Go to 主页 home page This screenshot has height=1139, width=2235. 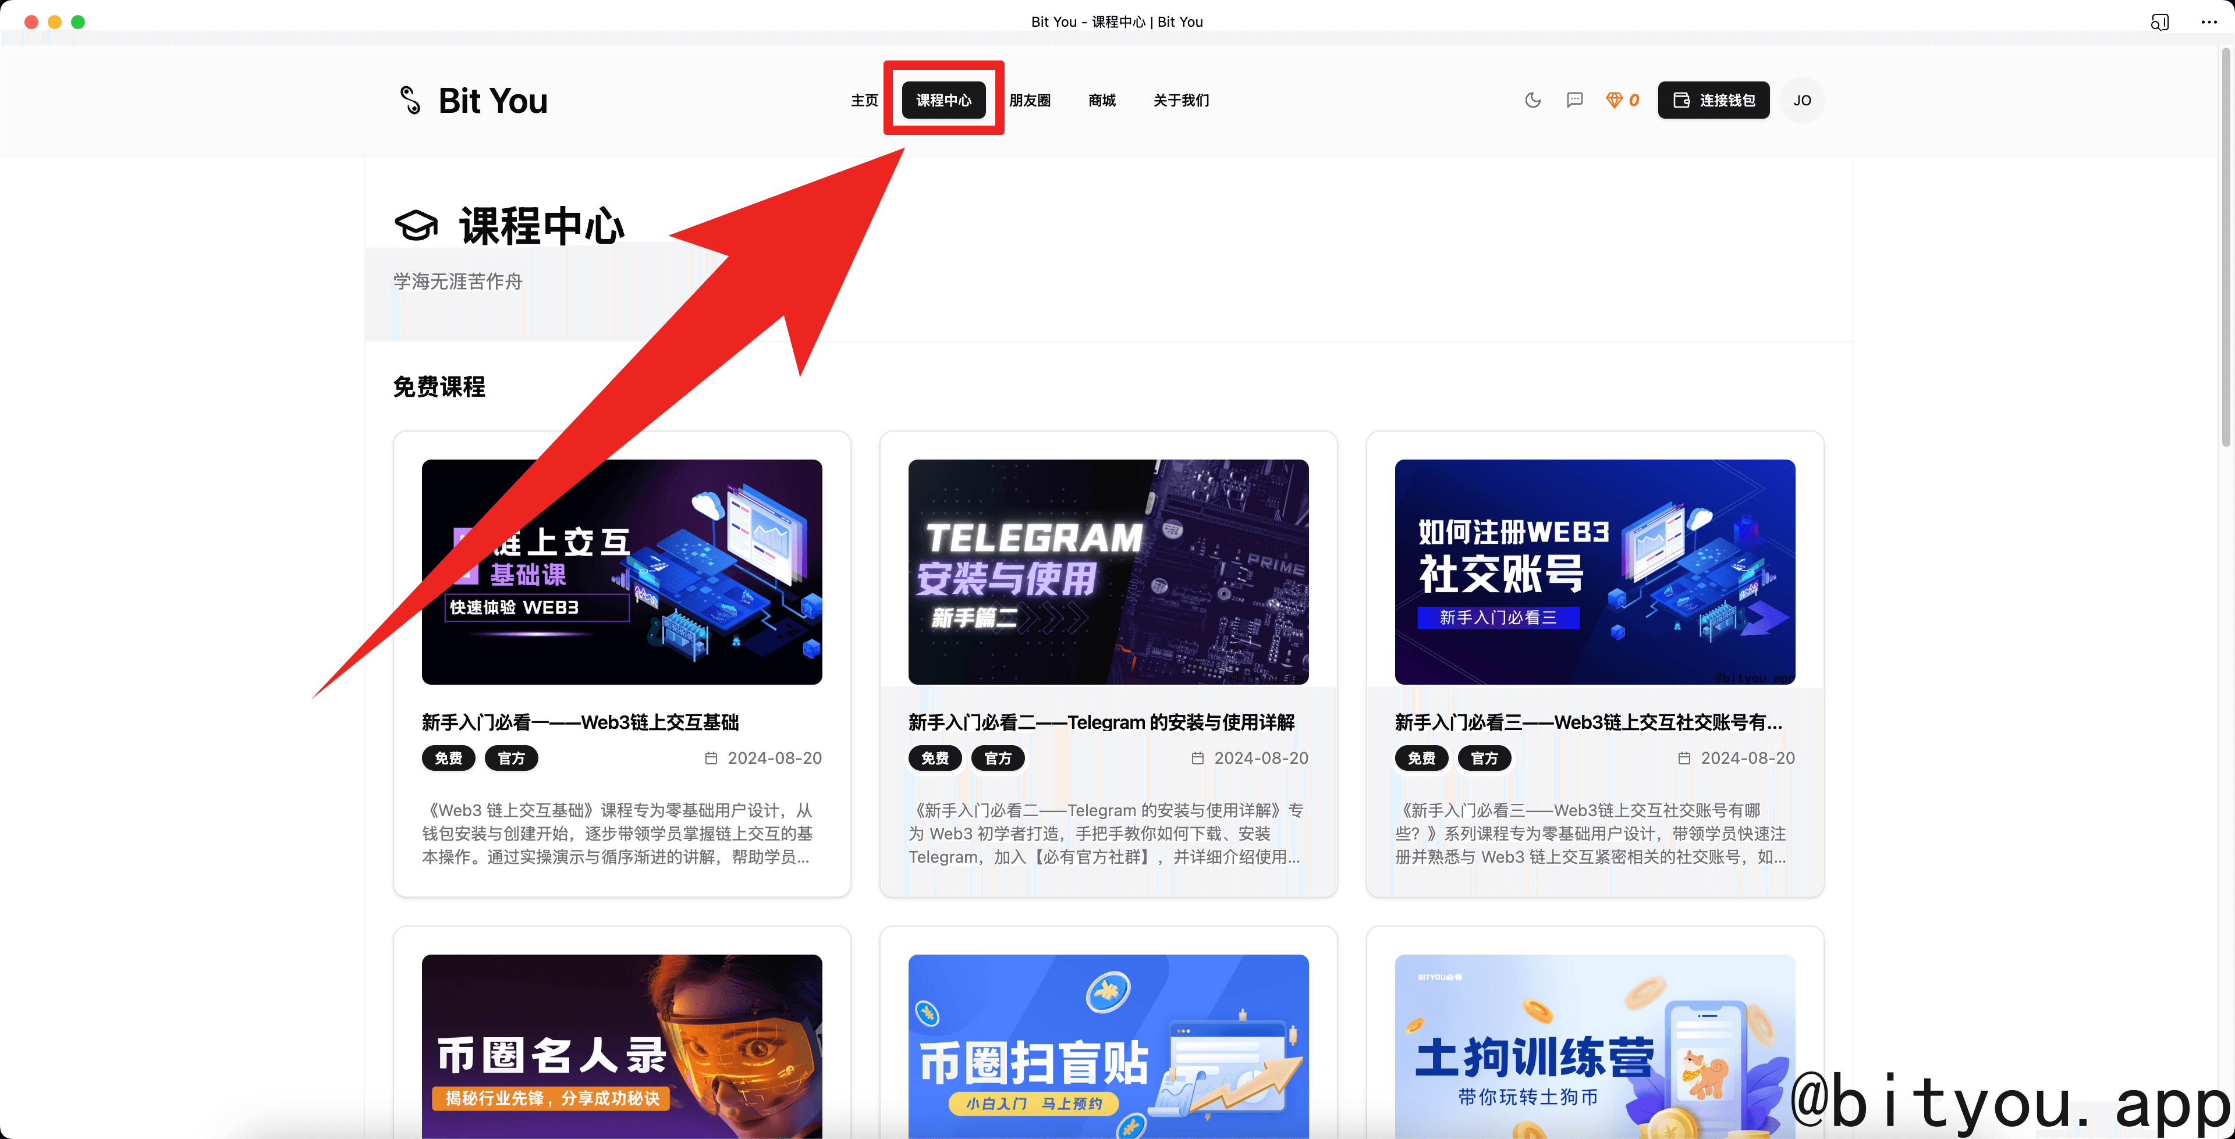coord(864,101)
